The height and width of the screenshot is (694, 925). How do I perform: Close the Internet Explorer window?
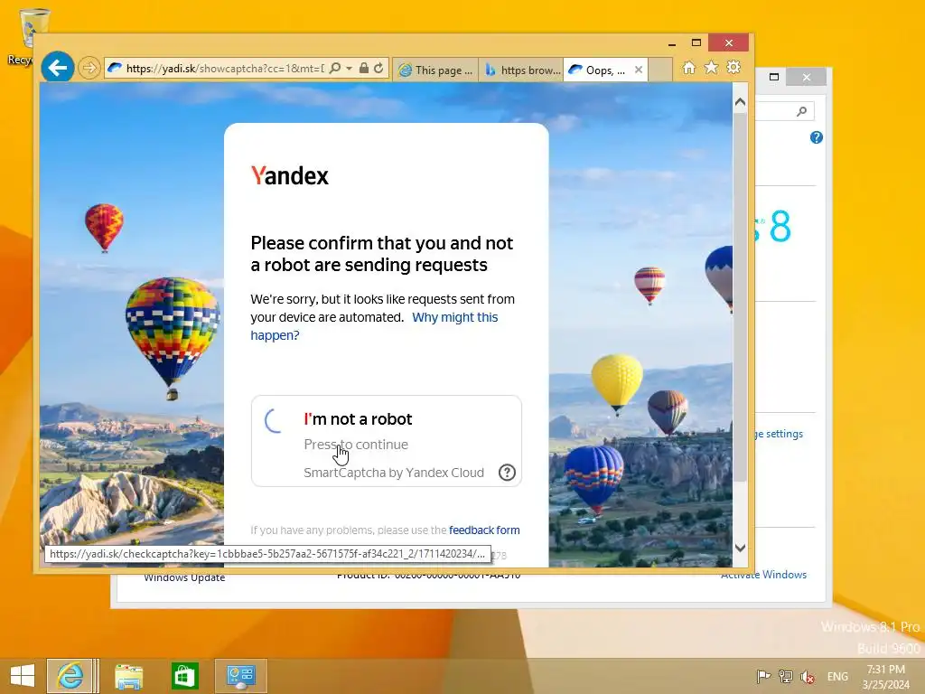point(729,42)
